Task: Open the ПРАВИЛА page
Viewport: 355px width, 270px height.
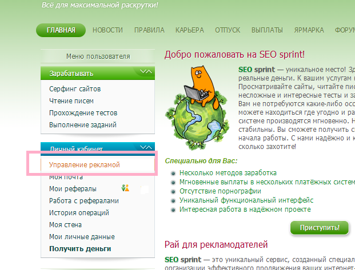Action: pyautogui.click(x=149, y=30)
